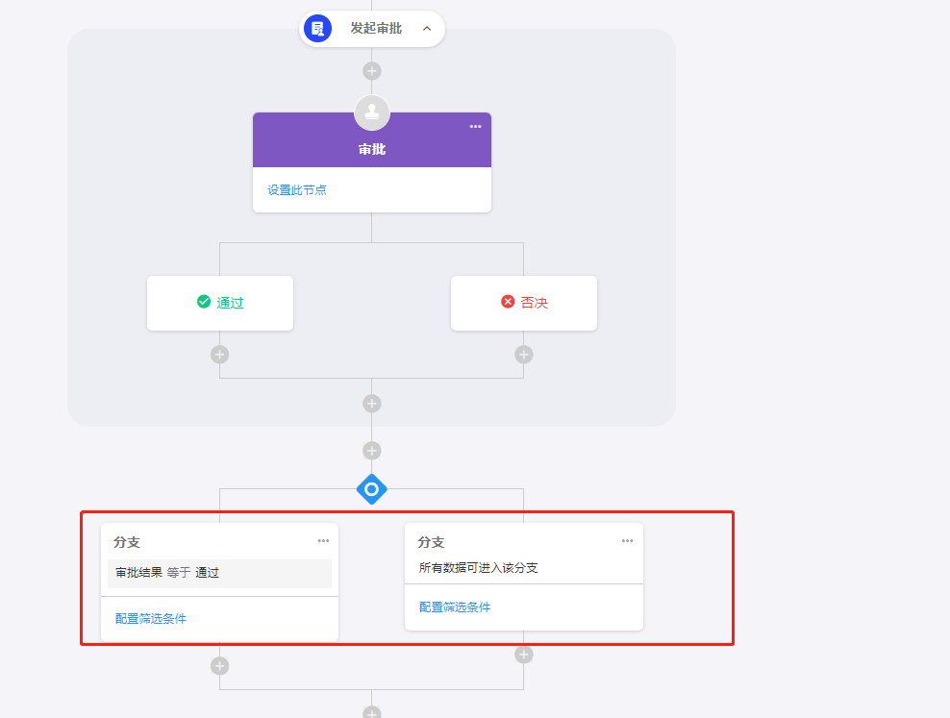Collapse the 发起审批 node with the chevron
Screen dimensions: 950x718
point(427,29)
